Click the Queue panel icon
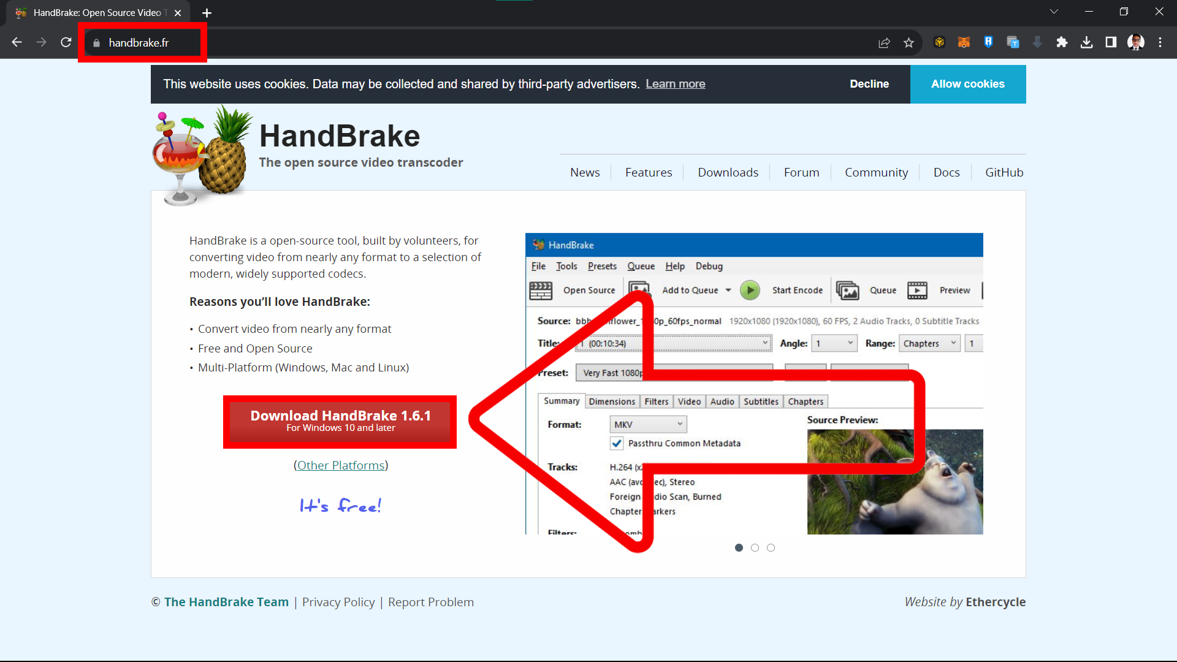The height and width of the screenshot is (662, 1177). [849, 289]
